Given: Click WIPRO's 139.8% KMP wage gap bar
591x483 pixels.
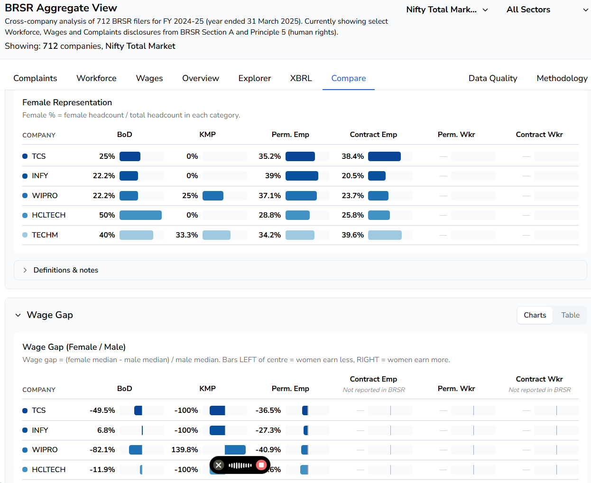Looking at the screenshot, I should coord(235,450).
